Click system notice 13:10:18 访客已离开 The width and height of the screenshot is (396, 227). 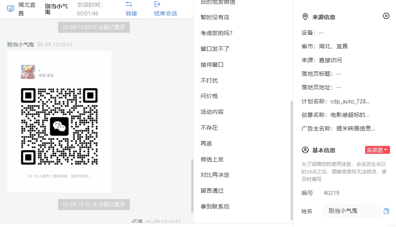pyautogui.click(x=94, y=204)
